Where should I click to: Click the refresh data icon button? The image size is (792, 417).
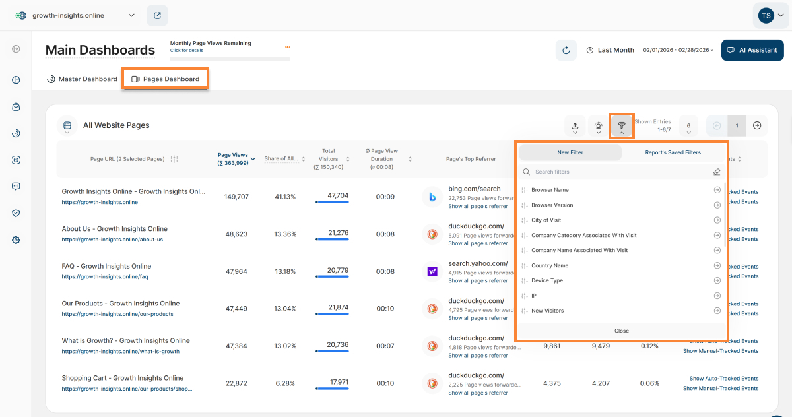566,50
